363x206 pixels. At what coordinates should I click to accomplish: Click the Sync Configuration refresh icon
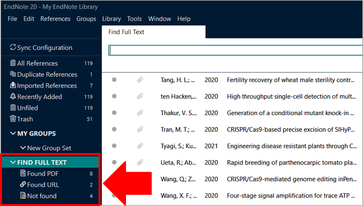coord(13,47)
